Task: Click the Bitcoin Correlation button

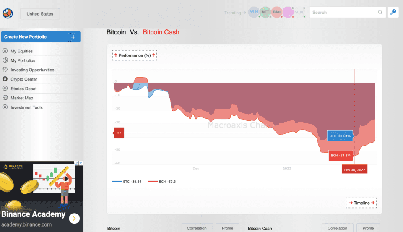Action: (197, 228)
